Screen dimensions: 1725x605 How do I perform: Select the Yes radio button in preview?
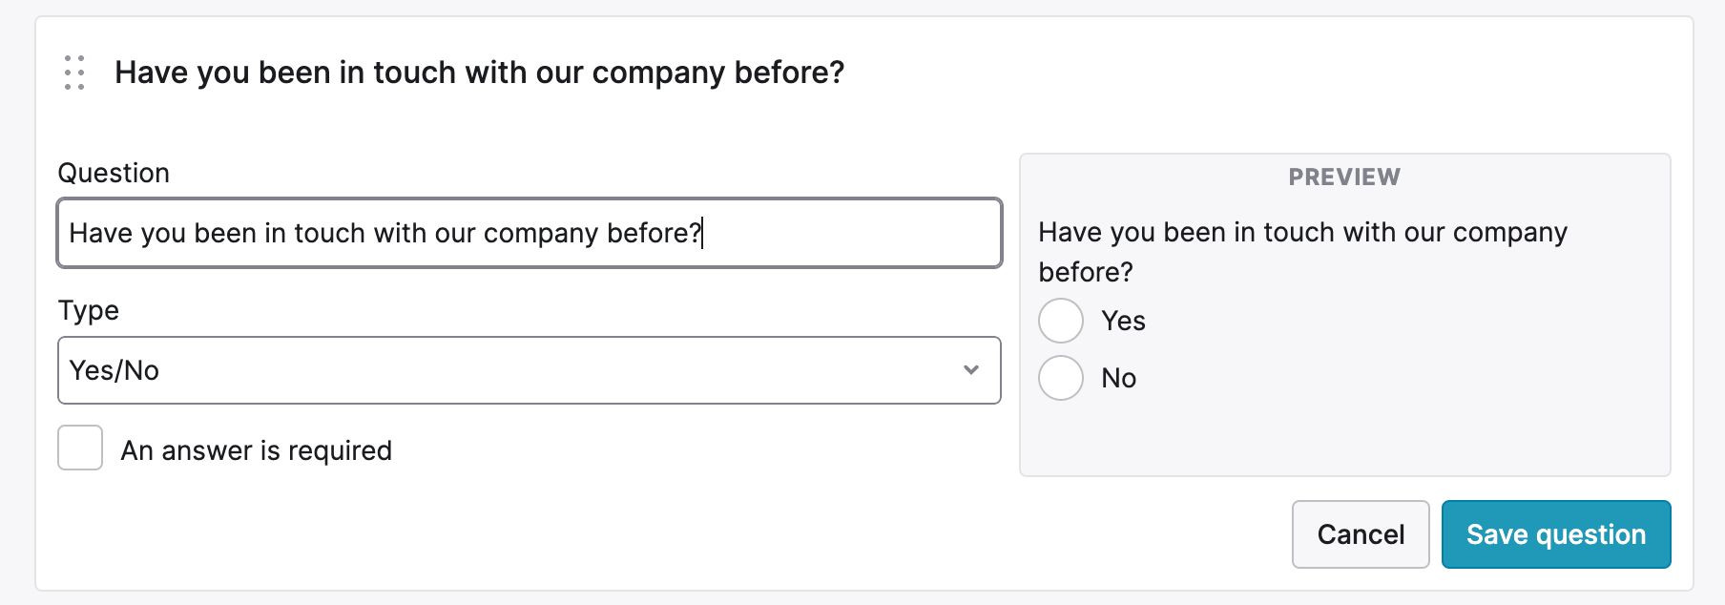coord(1061,321)
